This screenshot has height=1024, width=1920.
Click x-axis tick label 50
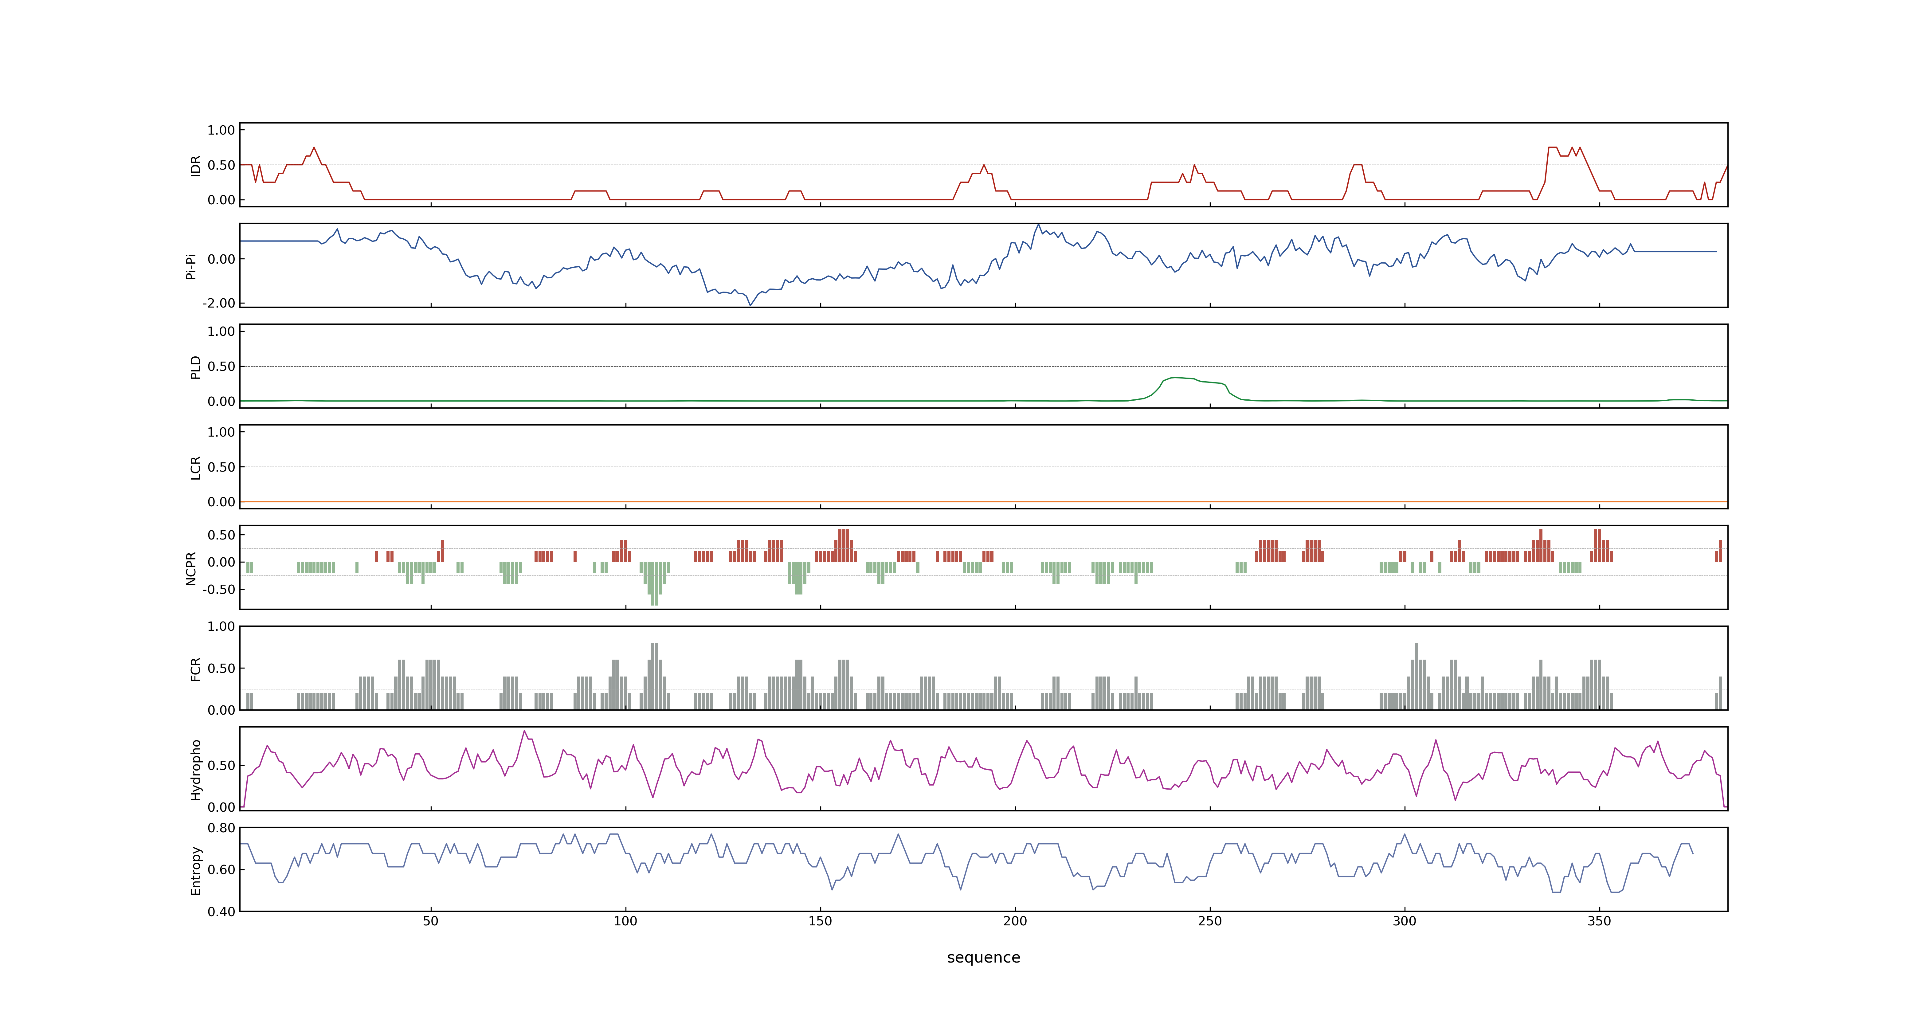click(x=430, y=921)
